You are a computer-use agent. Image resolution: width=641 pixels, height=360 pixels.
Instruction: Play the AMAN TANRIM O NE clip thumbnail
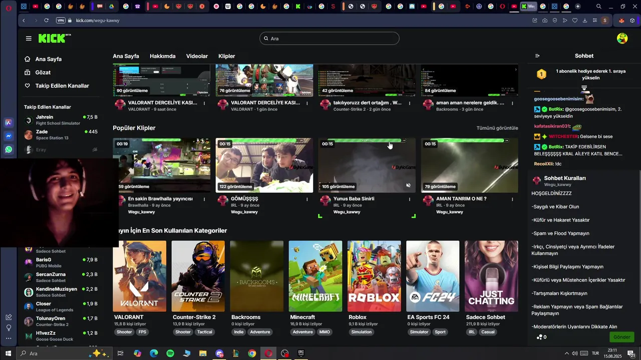470,165
